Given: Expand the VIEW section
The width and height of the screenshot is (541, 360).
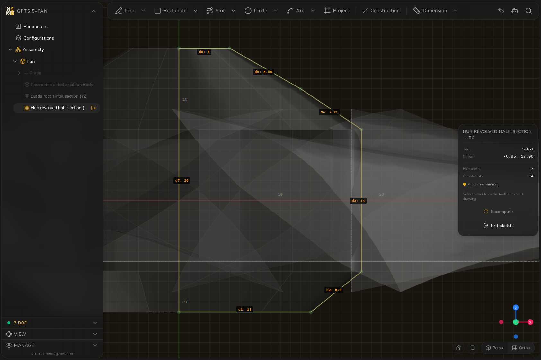Looking at the screenshot, I should click(x=52, y=334).
